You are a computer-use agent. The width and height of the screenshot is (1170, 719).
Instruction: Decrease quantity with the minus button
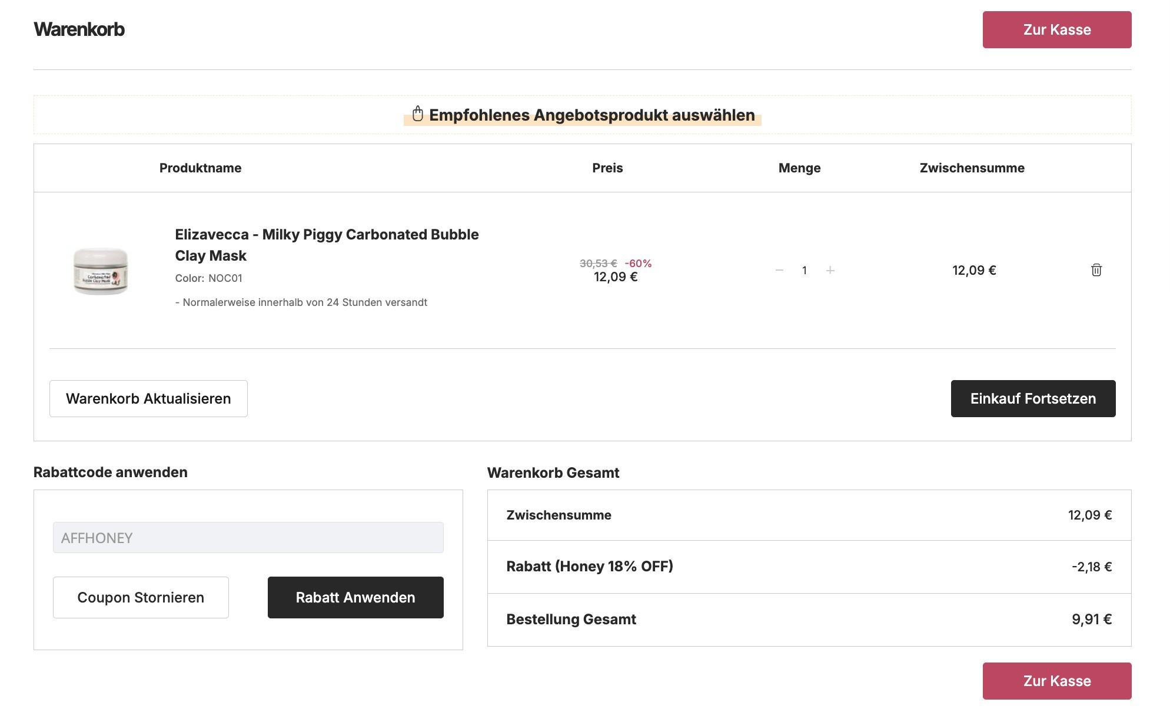tap(779, 270)
